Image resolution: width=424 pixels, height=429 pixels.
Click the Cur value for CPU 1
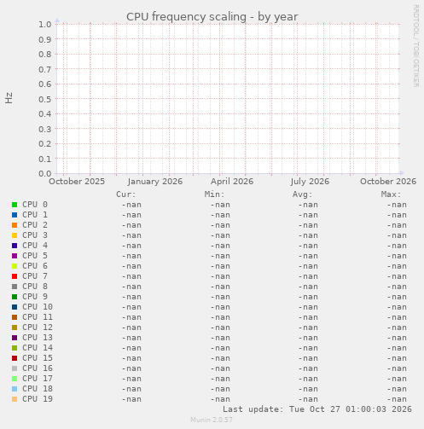tap(131, 215)
